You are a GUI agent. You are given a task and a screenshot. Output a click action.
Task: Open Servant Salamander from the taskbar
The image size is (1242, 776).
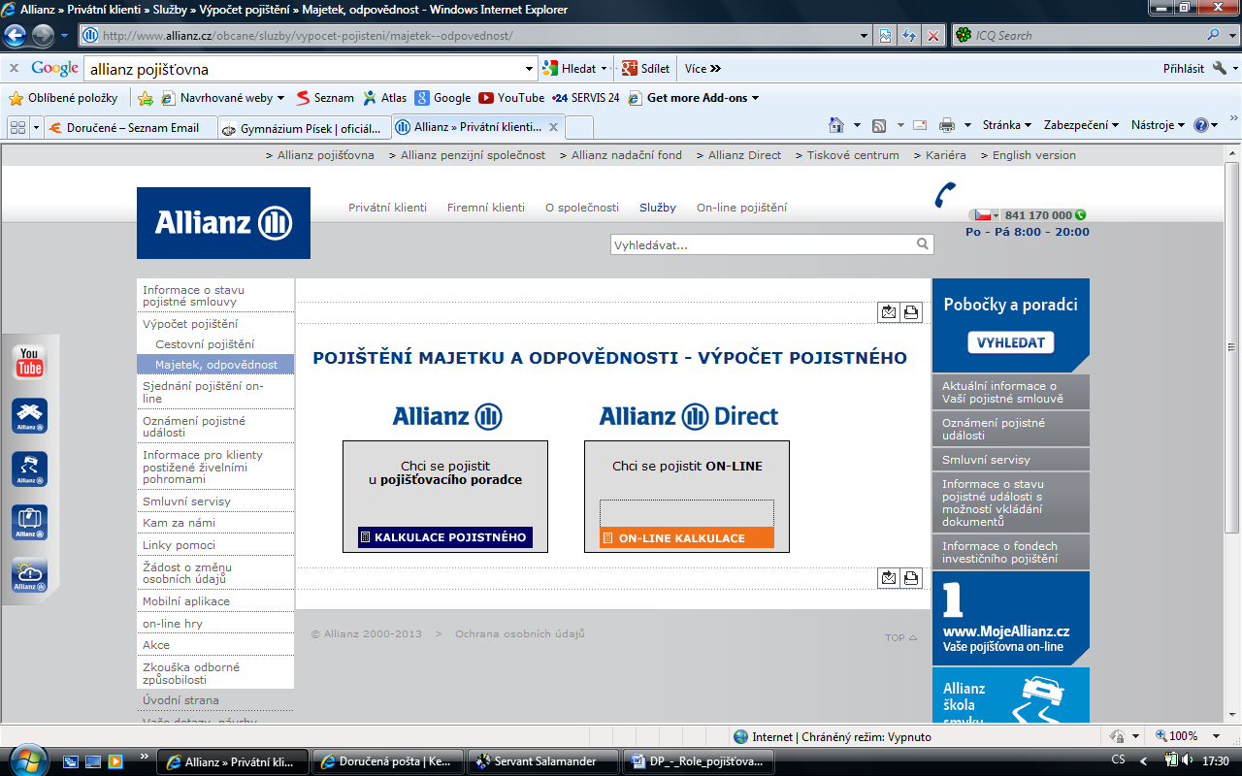(x=543, y=761)
